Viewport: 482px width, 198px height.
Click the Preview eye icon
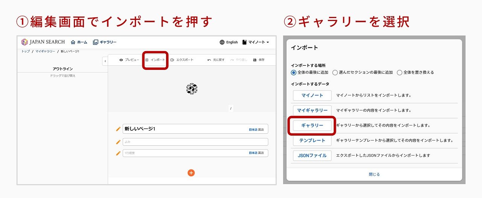[x=121, y=60]
